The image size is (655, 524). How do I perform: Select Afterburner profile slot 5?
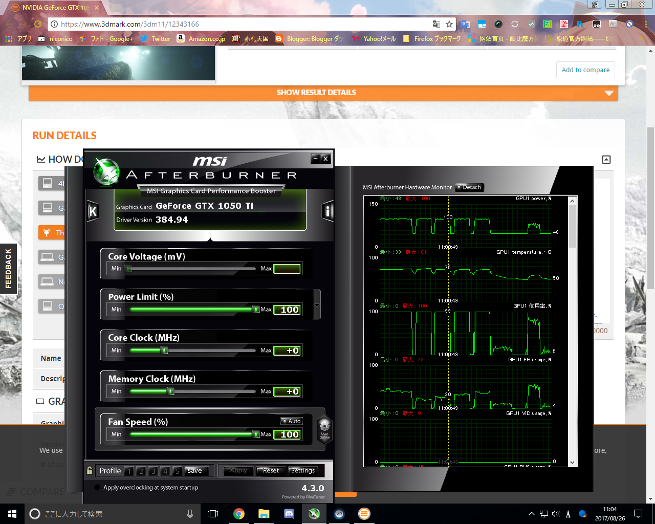(177, 471)
